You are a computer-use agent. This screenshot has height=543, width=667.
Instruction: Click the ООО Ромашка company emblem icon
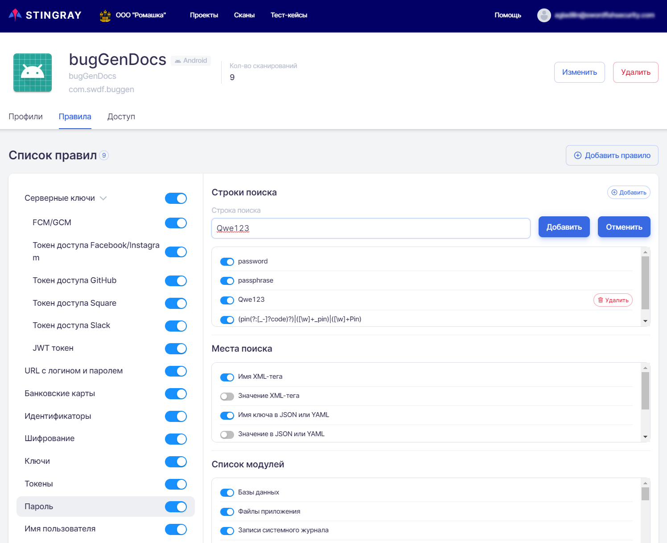(x=105, y=16)
